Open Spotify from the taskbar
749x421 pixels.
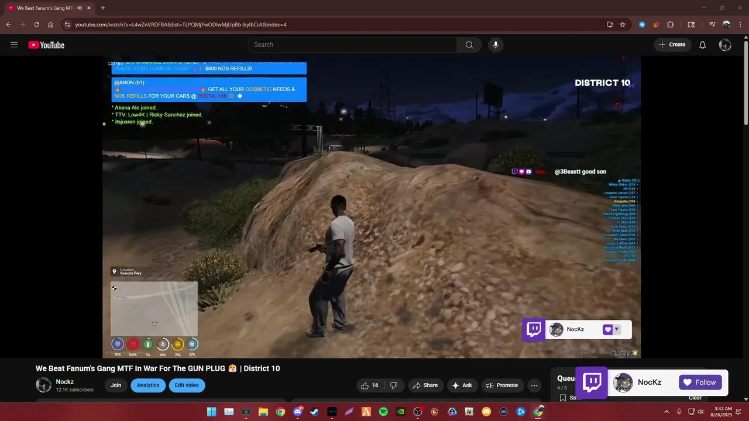click(383, 412)
